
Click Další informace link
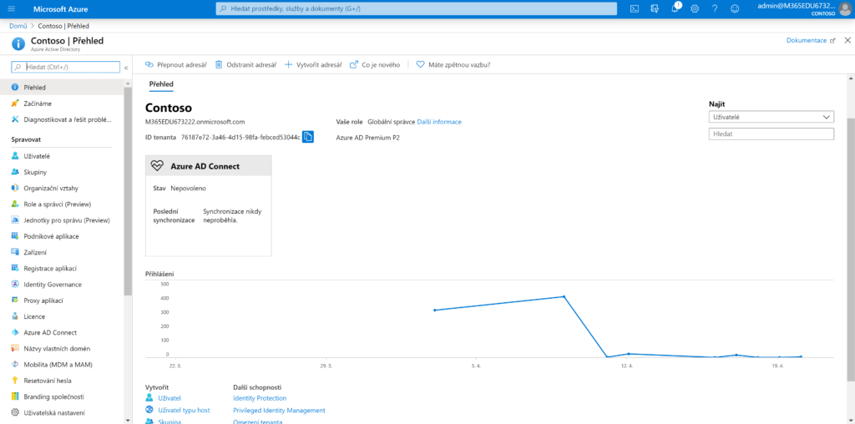point(439,122)
